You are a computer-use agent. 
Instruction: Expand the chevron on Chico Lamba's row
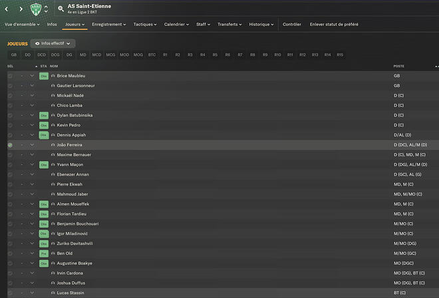pos(32,105)
